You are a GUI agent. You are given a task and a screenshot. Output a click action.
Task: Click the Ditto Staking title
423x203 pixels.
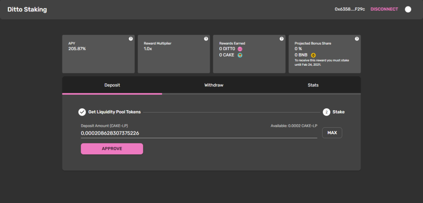coord(27,10)
